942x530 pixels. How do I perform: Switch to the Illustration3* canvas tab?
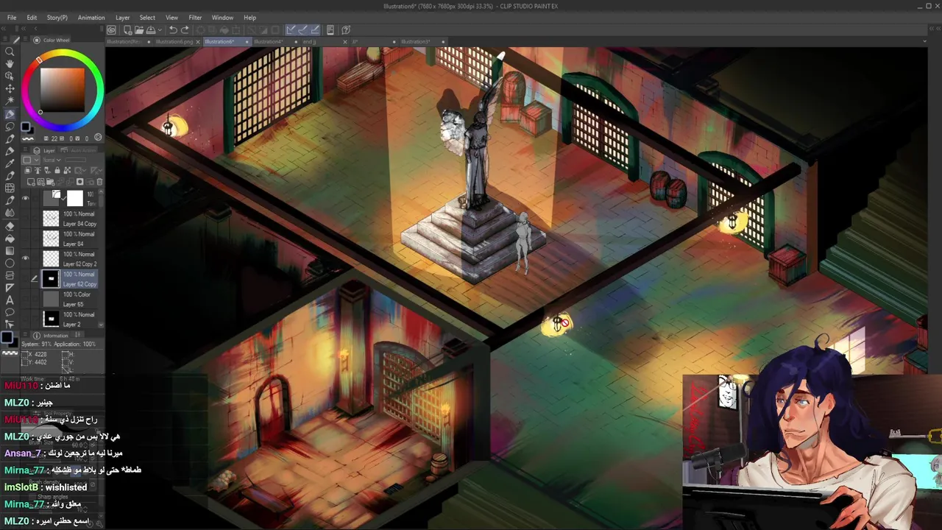(416, 41)
